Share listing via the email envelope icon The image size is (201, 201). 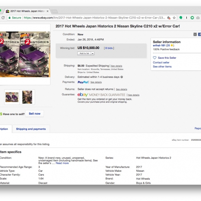click(195, 34)
